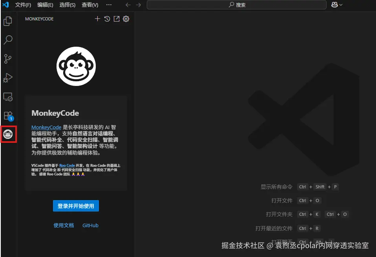Open the 使用文档 link
This screenshot has height=257, width=376.
64,225
